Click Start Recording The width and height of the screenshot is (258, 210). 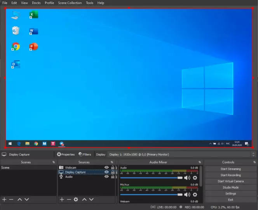click(230, 175)
